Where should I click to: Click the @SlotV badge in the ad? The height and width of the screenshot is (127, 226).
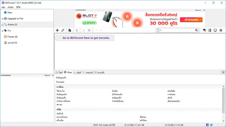(x=89, y=23)
